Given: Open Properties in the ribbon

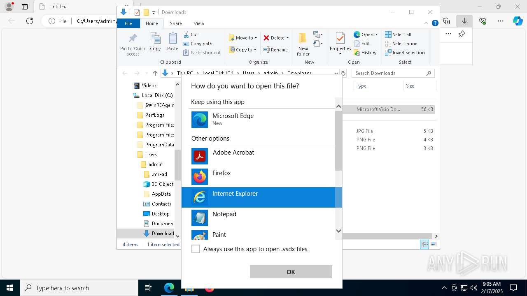Looking at the screenshot, I should point(340,44).
